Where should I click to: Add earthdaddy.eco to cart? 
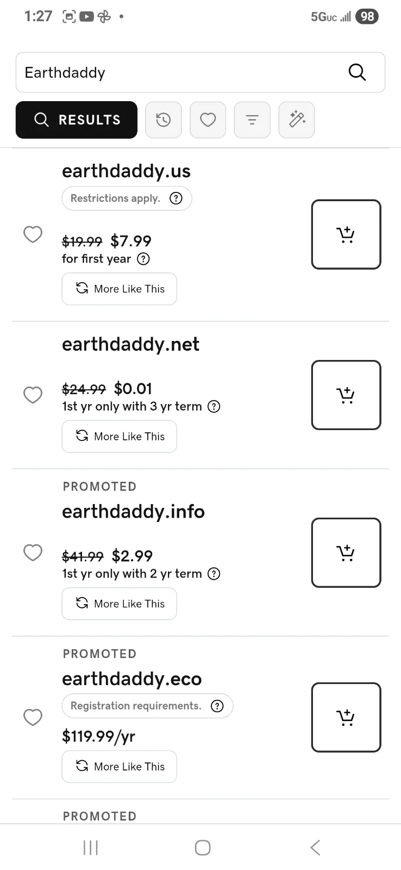pos(346,717)
